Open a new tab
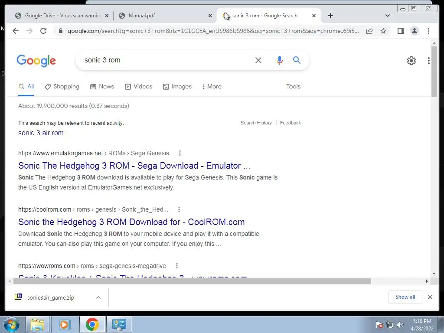The width and height of the screenshot is (444, 333). [x=330, y=16]
